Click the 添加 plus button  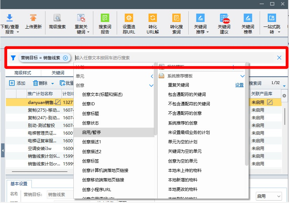[x=17, y=83]
